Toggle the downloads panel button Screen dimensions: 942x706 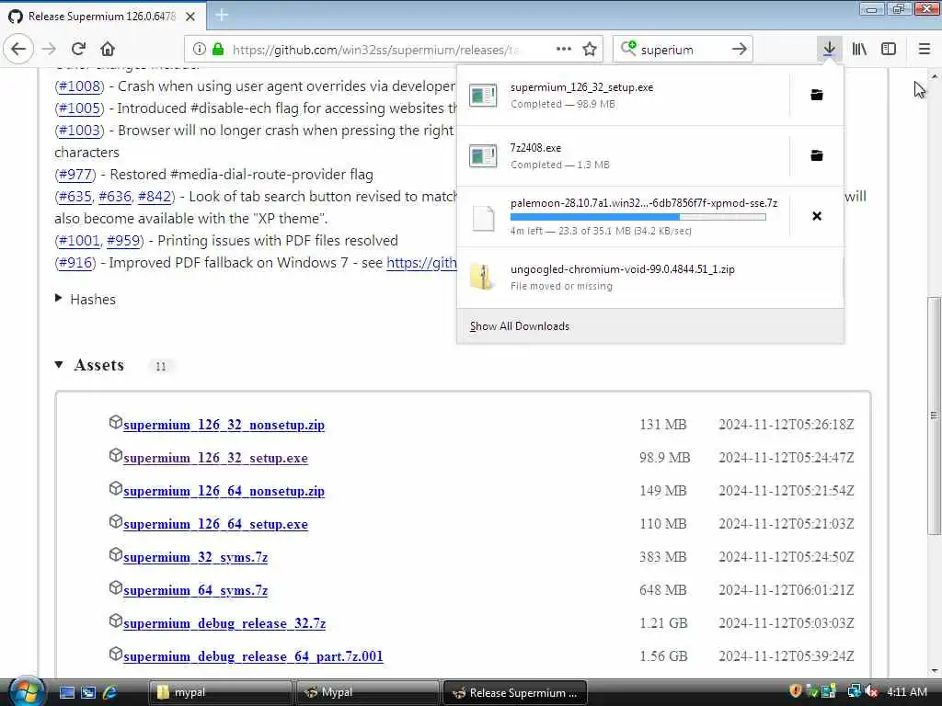point(829,49)
